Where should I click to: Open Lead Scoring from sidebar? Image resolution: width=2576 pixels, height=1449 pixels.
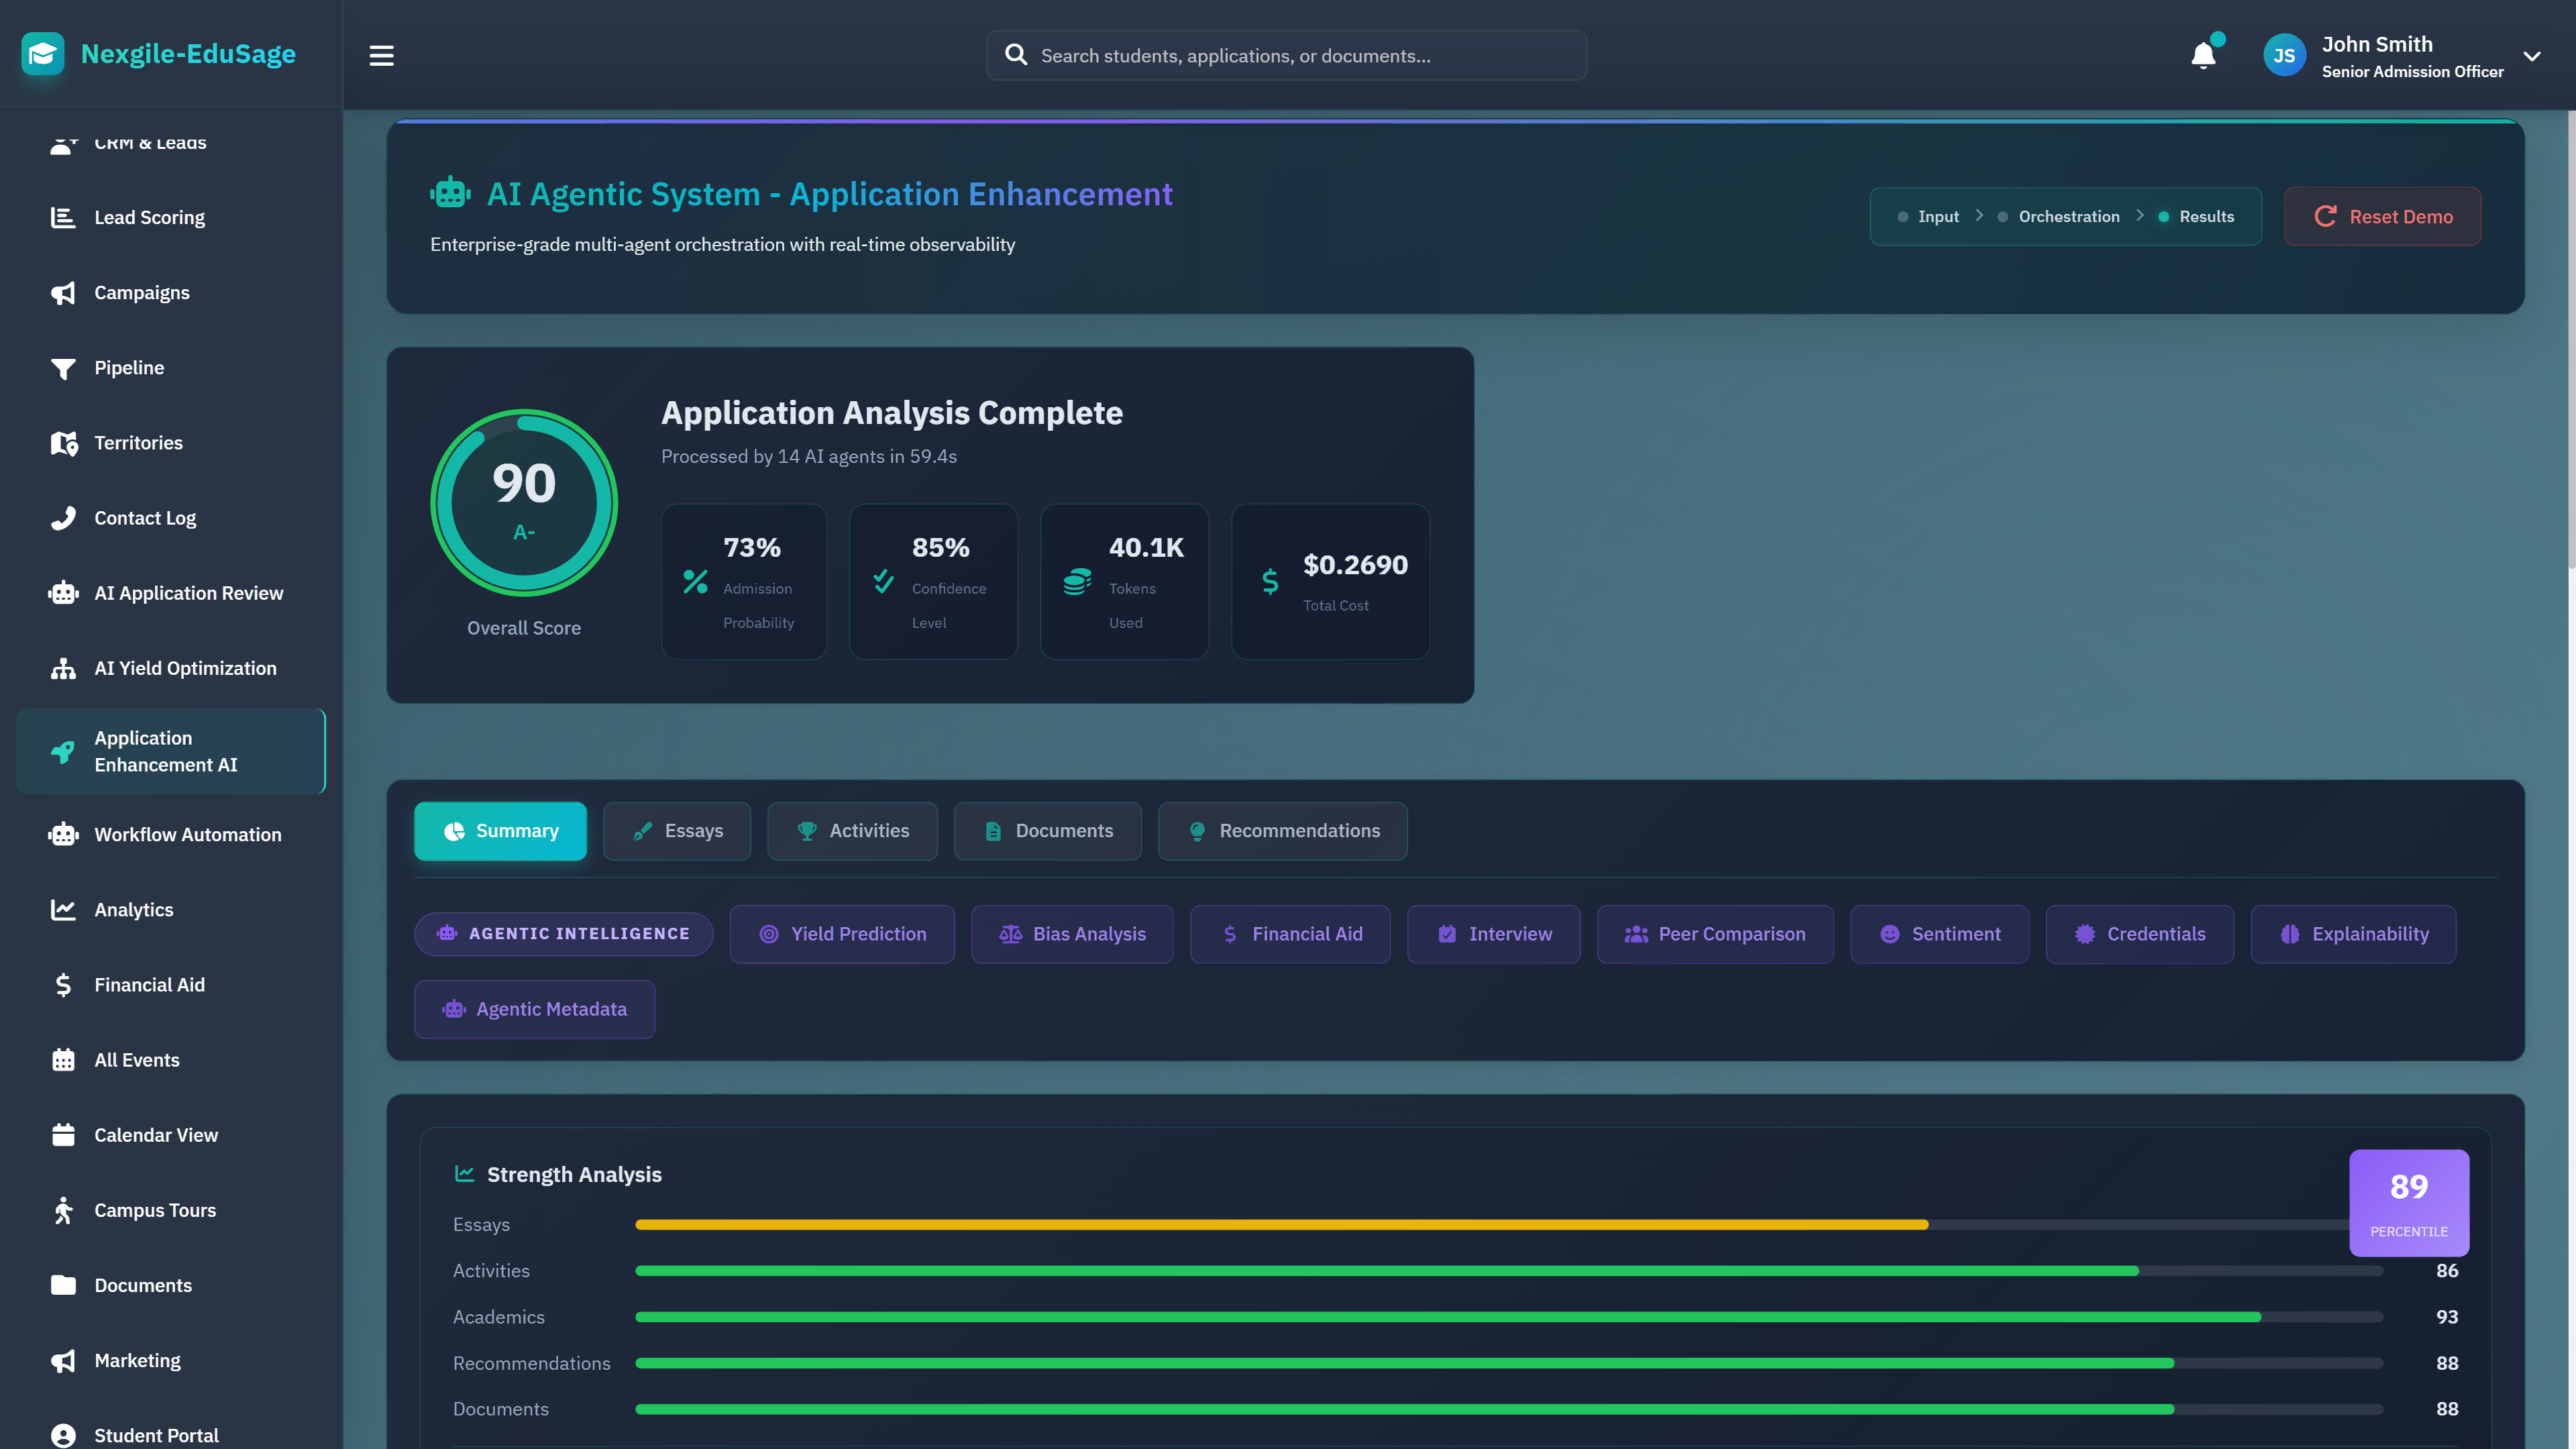(149, 217)
